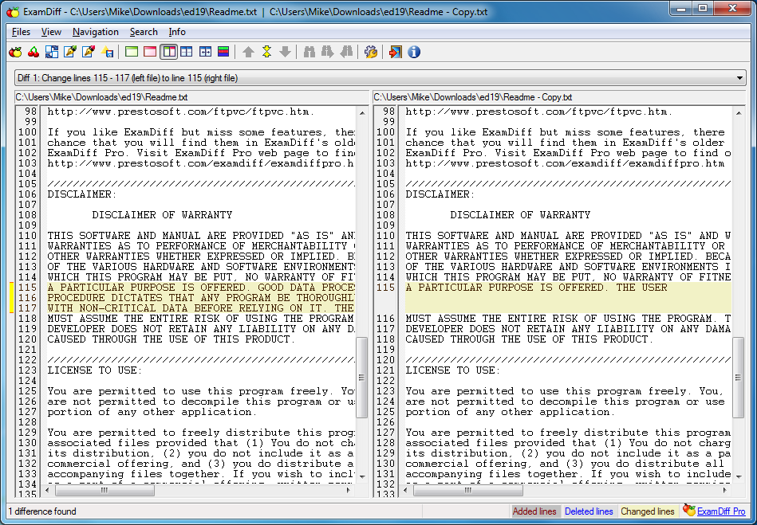Click right pane vertical scrollbar up arrow

click(738, 113)
